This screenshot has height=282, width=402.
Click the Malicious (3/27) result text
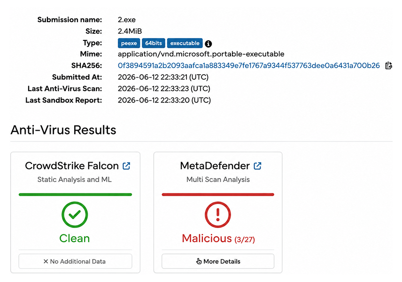pyautogui.click(x=218, y=238)
